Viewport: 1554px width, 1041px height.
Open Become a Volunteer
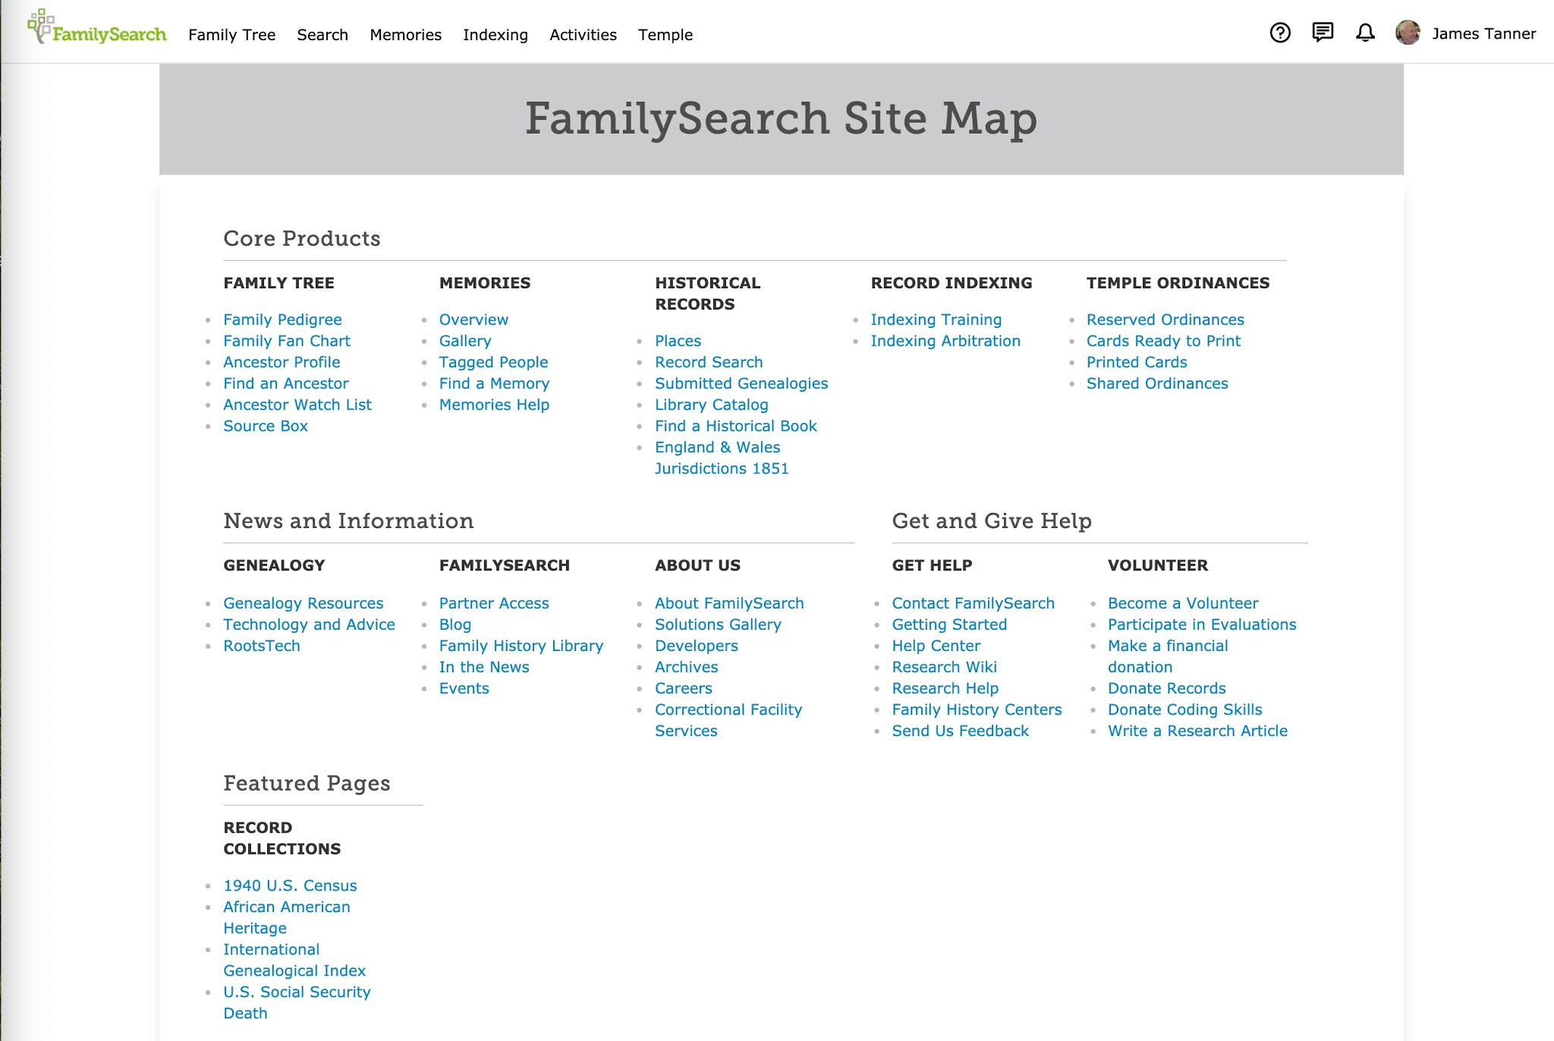coord(1182,603)
